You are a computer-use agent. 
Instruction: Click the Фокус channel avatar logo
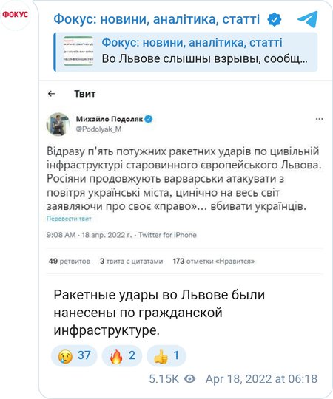[x=16, y=15]
